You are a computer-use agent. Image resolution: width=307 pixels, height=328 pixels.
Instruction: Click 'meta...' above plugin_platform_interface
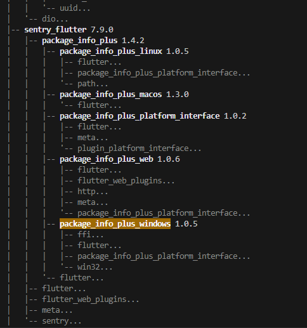[x=93, y=138]
